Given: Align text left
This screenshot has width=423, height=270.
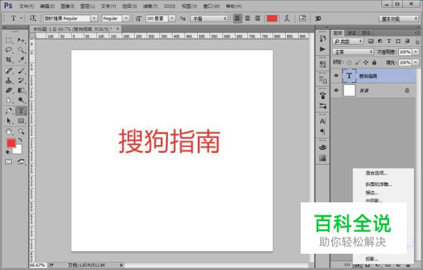Looking at the screenshot, I should point(238,18).
